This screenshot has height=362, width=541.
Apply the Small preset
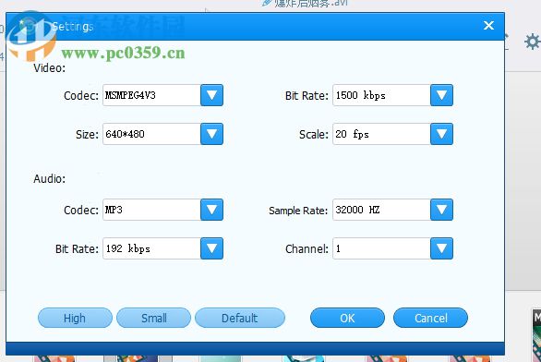point(153,318)
